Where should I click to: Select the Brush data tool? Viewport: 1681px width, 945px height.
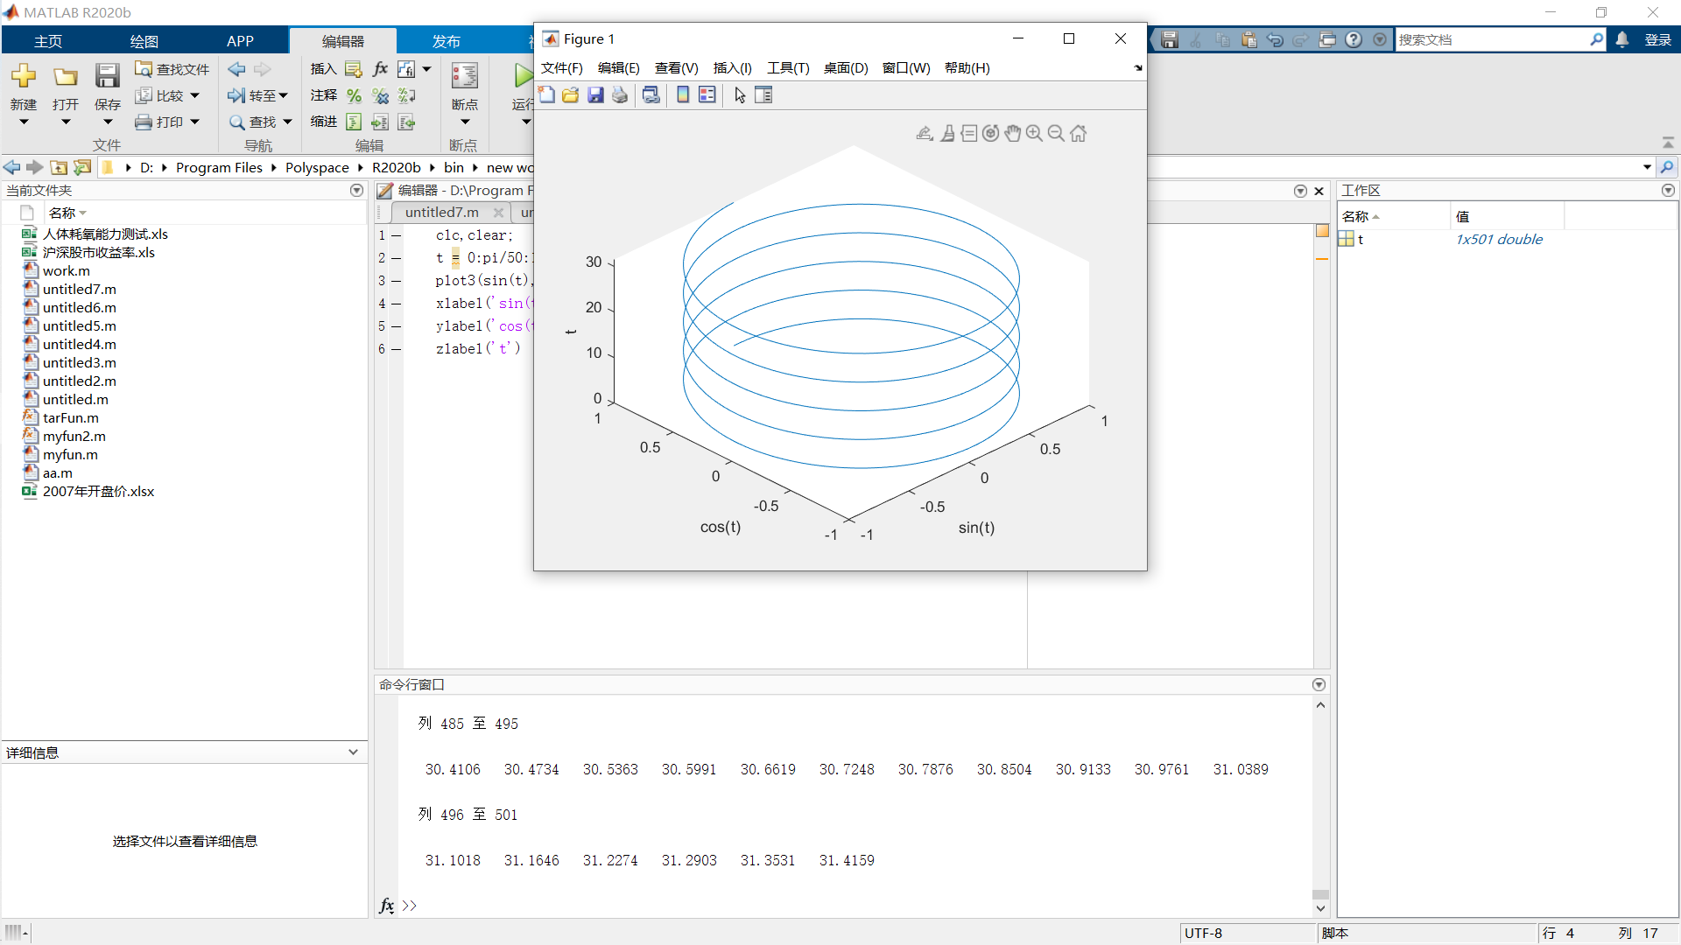tap(947, 133)
